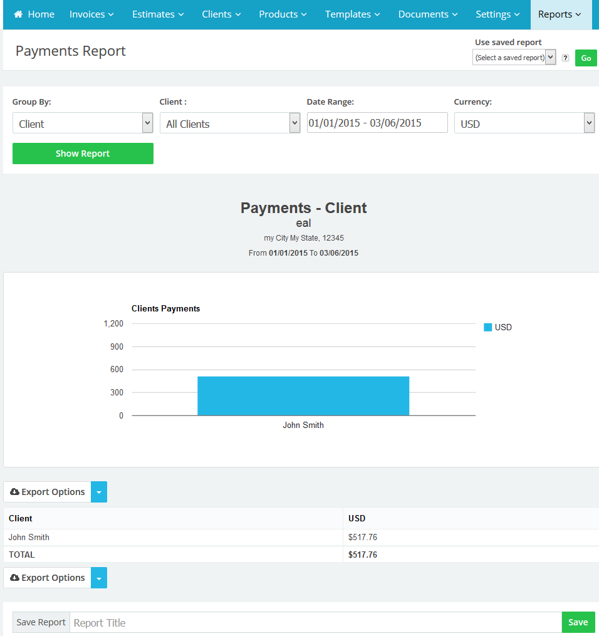The width and height of the screenshot is (599, 636).
Task: Open the Invoices menu
Action: [x=91, y=14]
